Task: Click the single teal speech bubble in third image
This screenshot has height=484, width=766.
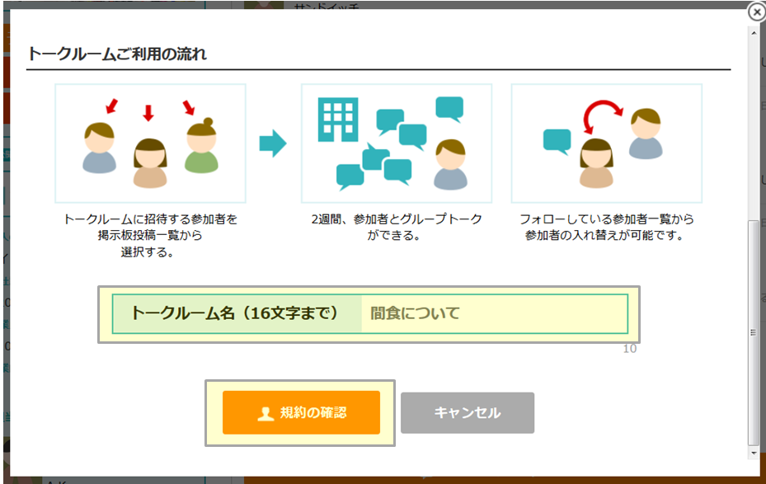Action: tap(557, 141)
